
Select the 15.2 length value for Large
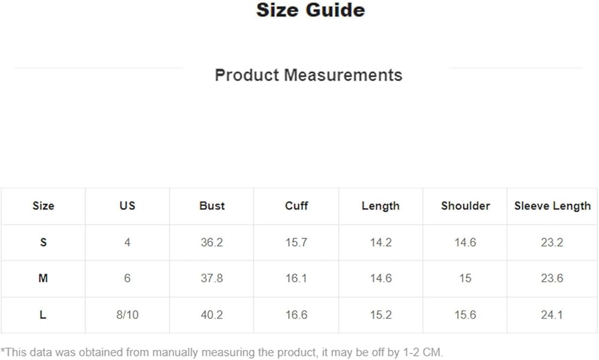(380, 315)
